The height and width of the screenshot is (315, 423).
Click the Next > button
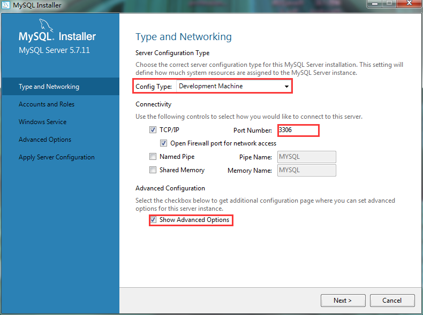343,301
